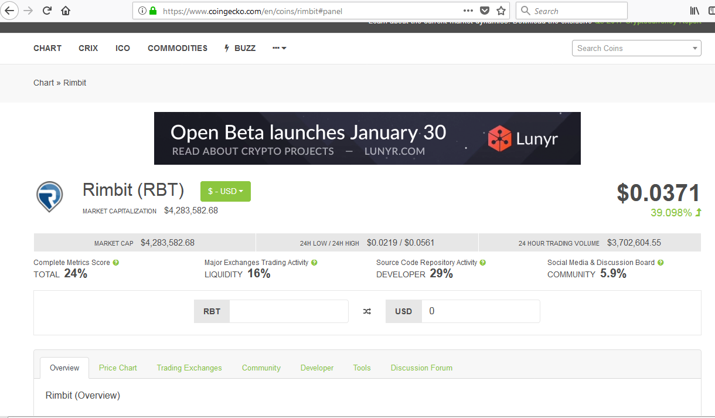This screenshot has height=418, width=715.
Task: Click the LIQUIDITY 16% score
Action: pos(237,274)
